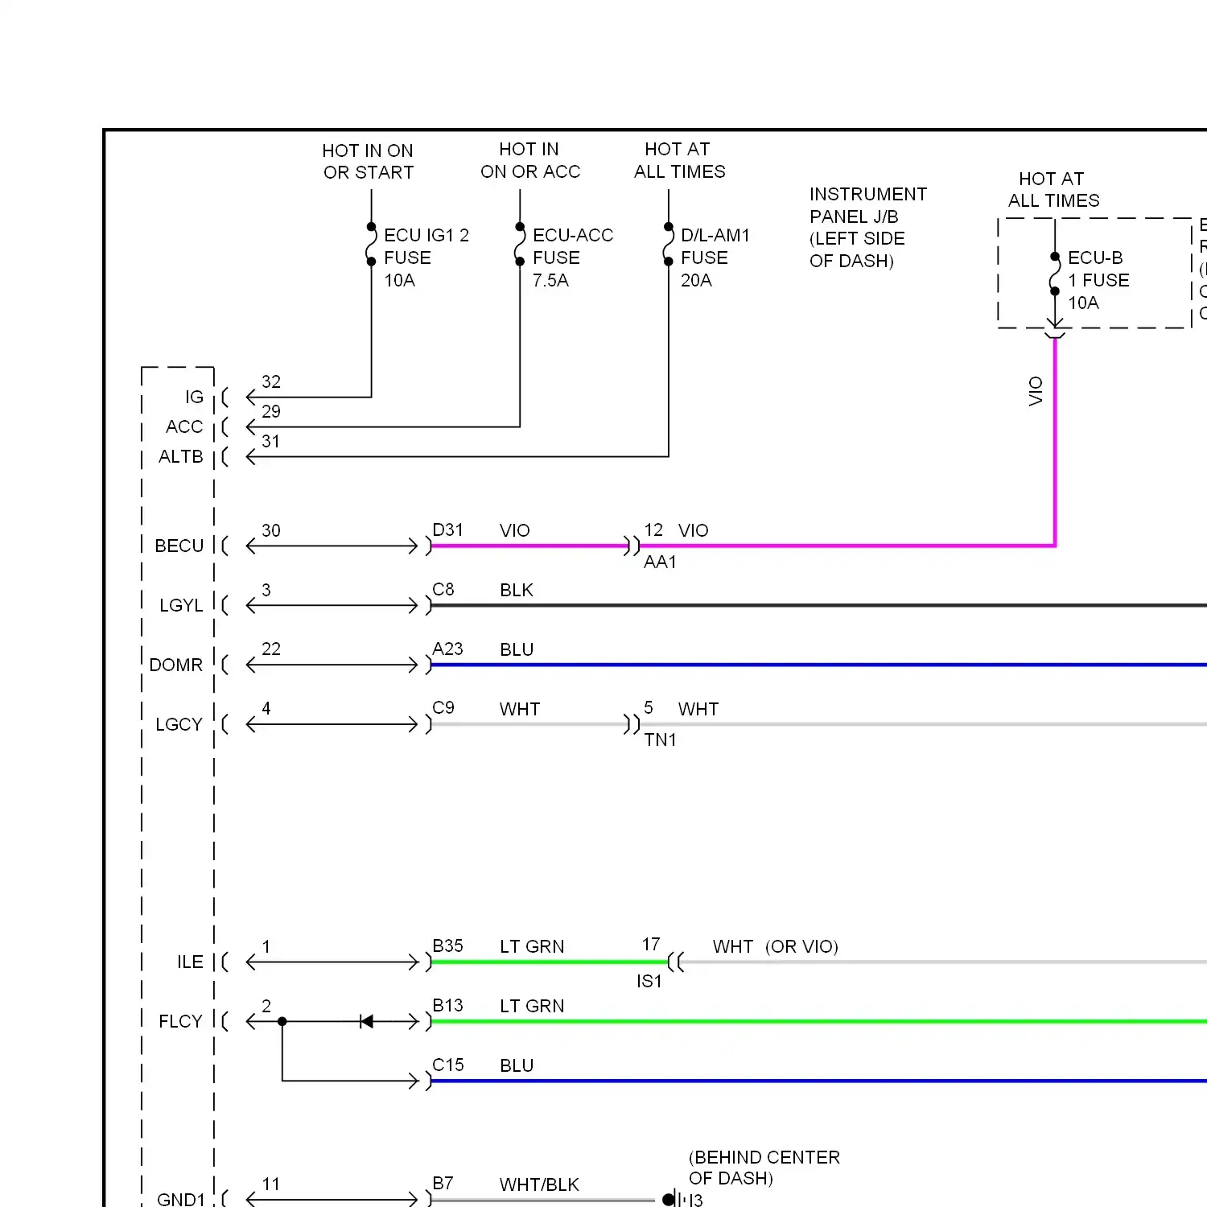Click "HOT AT ALL TIMES" above the D/L-AM1 fuse
The image size is (1207, 1207).
679,160
